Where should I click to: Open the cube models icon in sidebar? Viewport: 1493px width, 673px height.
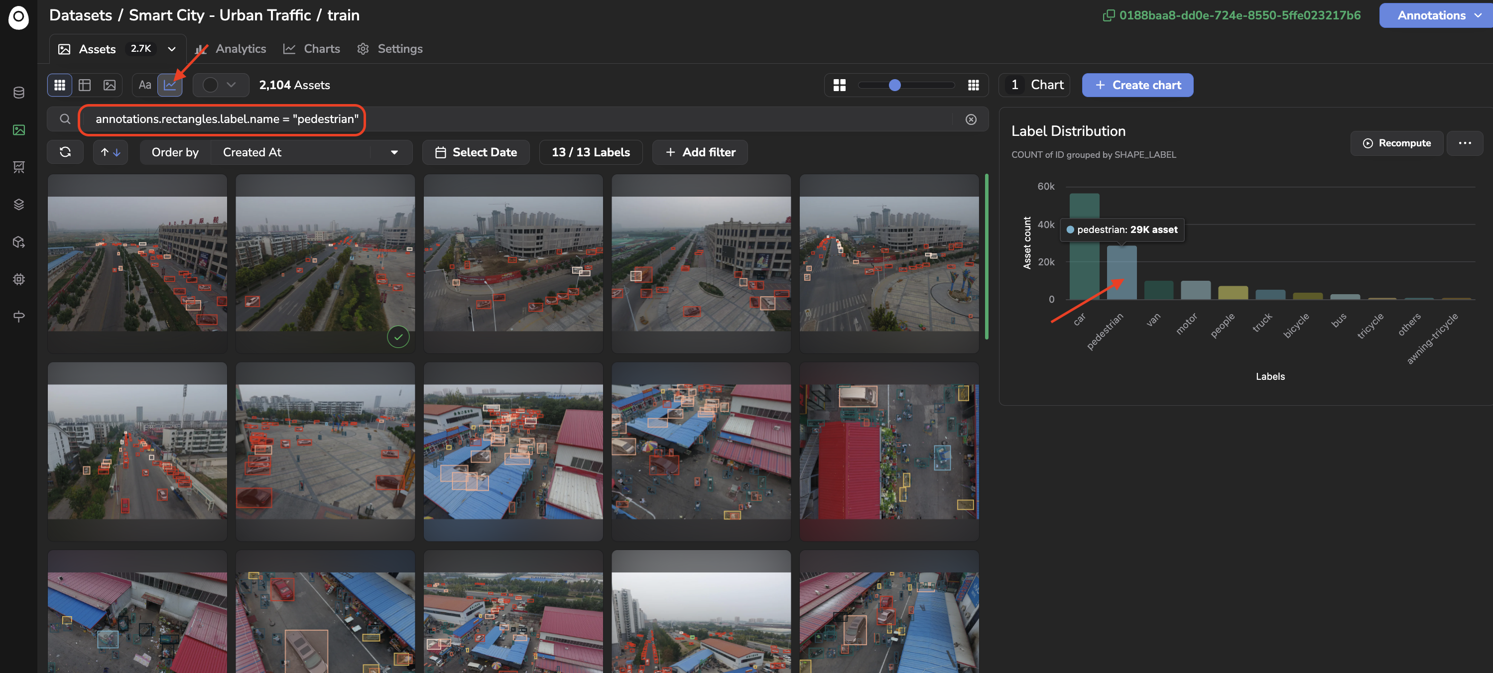tap(18, 242)
